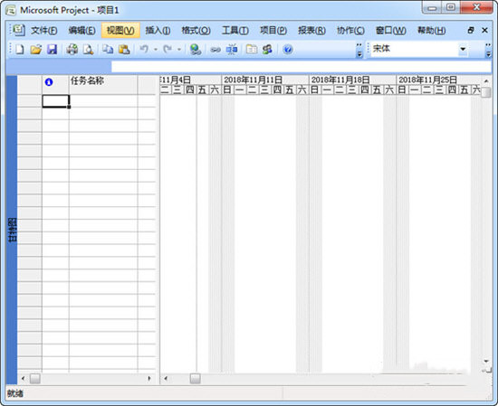Viewport: 498px width, 406px height.
Task: Open the 插入(I) menu
Action: click(158, 31)
